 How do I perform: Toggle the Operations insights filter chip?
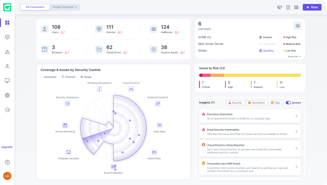point(257,103)
